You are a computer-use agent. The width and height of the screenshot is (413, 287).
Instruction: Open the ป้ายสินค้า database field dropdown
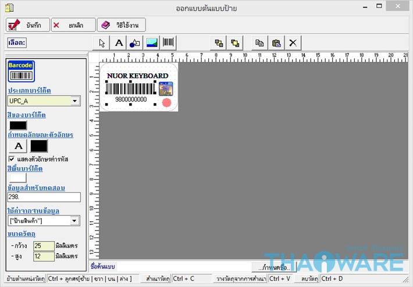[x=74, y=221]
